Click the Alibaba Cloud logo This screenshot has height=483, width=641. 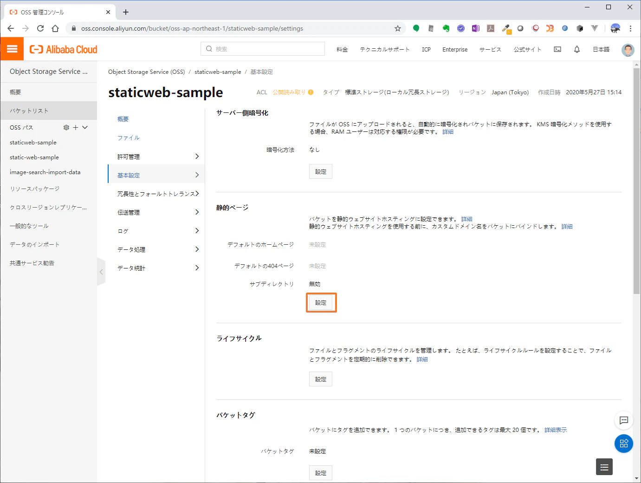63,49
